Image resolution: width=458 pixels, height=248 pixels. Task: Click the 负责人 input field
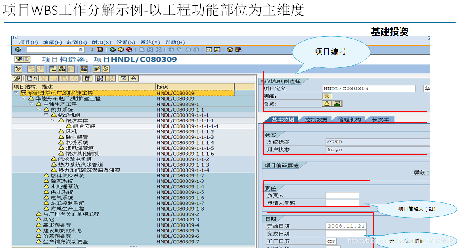(342, 195)
